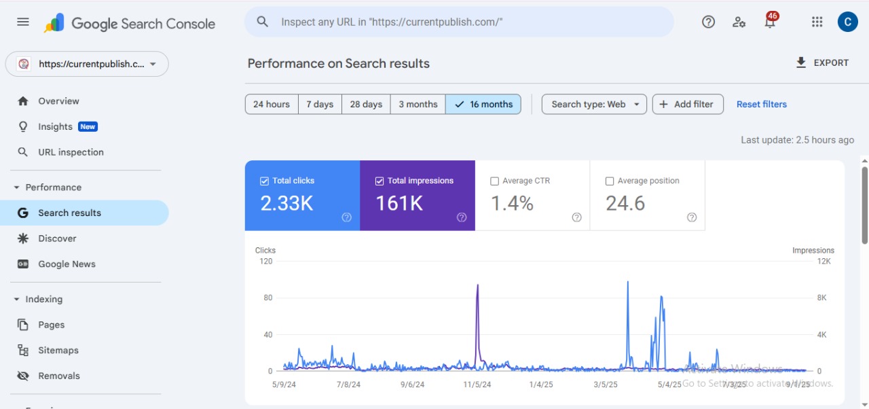Open the hamburger main menu
Screen dimensions: 869x409
(x=23, y=22)
